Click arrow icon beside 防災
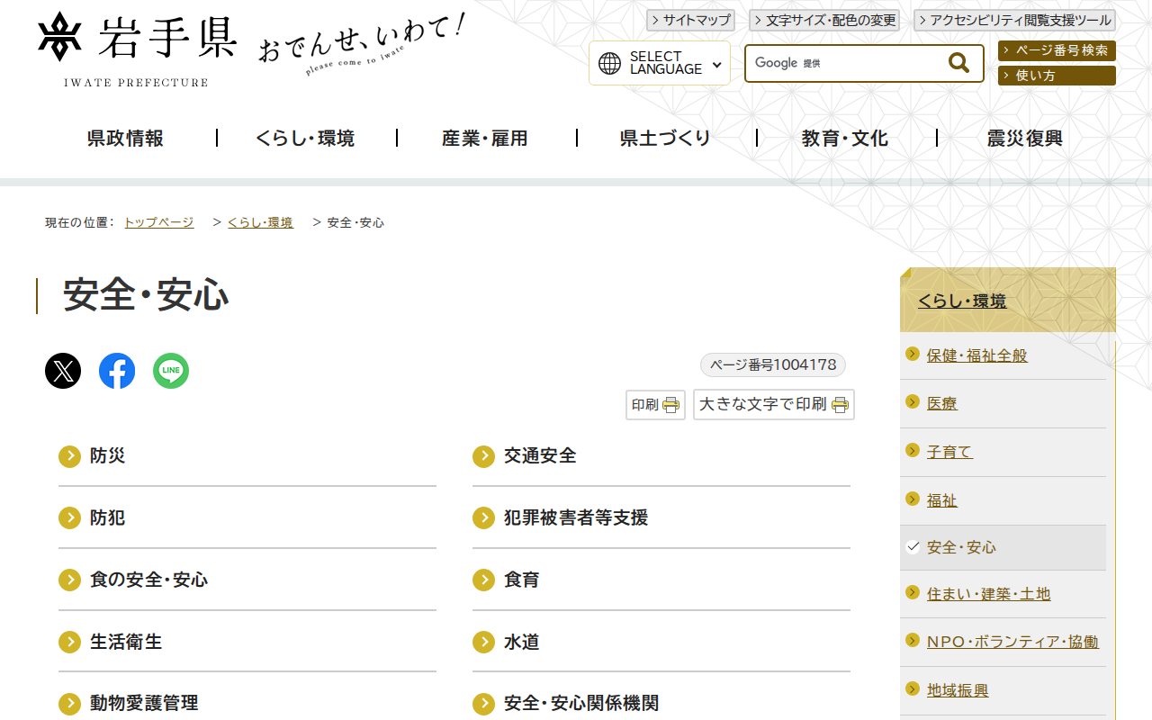 click(70, 456)
